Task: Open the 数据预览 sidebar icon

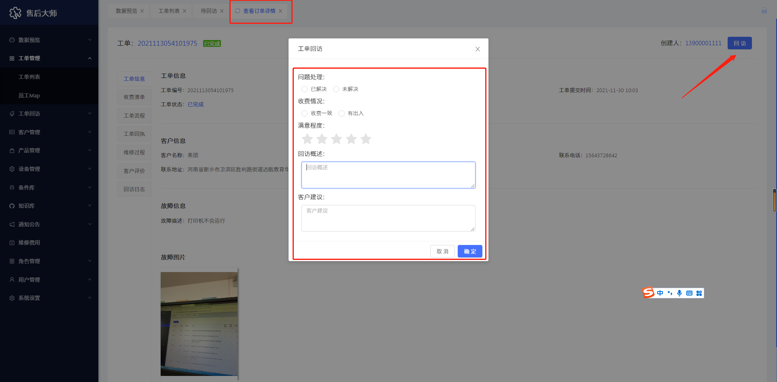Action: pyautogui.click(x=12, y=40)
